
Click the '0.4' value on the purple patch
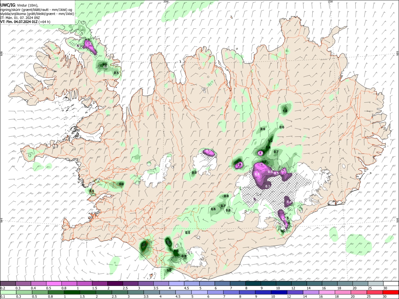(289, 202)
